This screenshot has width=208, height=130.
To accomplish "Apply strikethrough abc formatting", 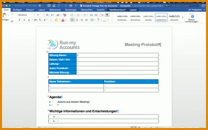I will point(36,20).
